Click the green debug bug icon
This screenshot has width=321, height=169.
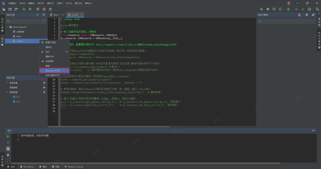[x=288, y=9]
